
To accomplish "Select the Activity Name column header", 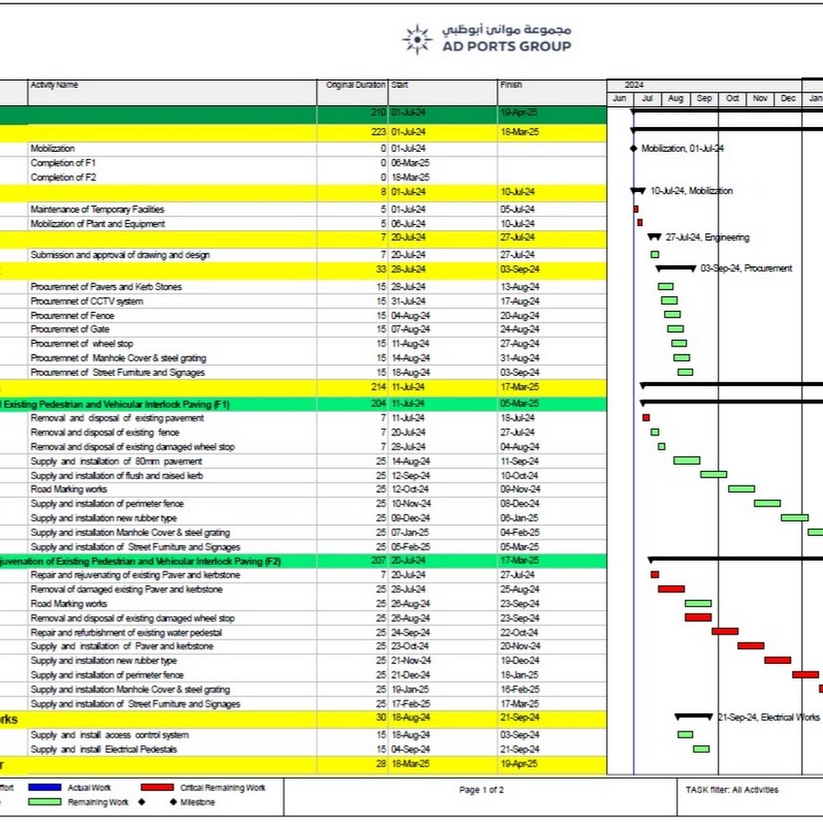I will tap(172, 92).
